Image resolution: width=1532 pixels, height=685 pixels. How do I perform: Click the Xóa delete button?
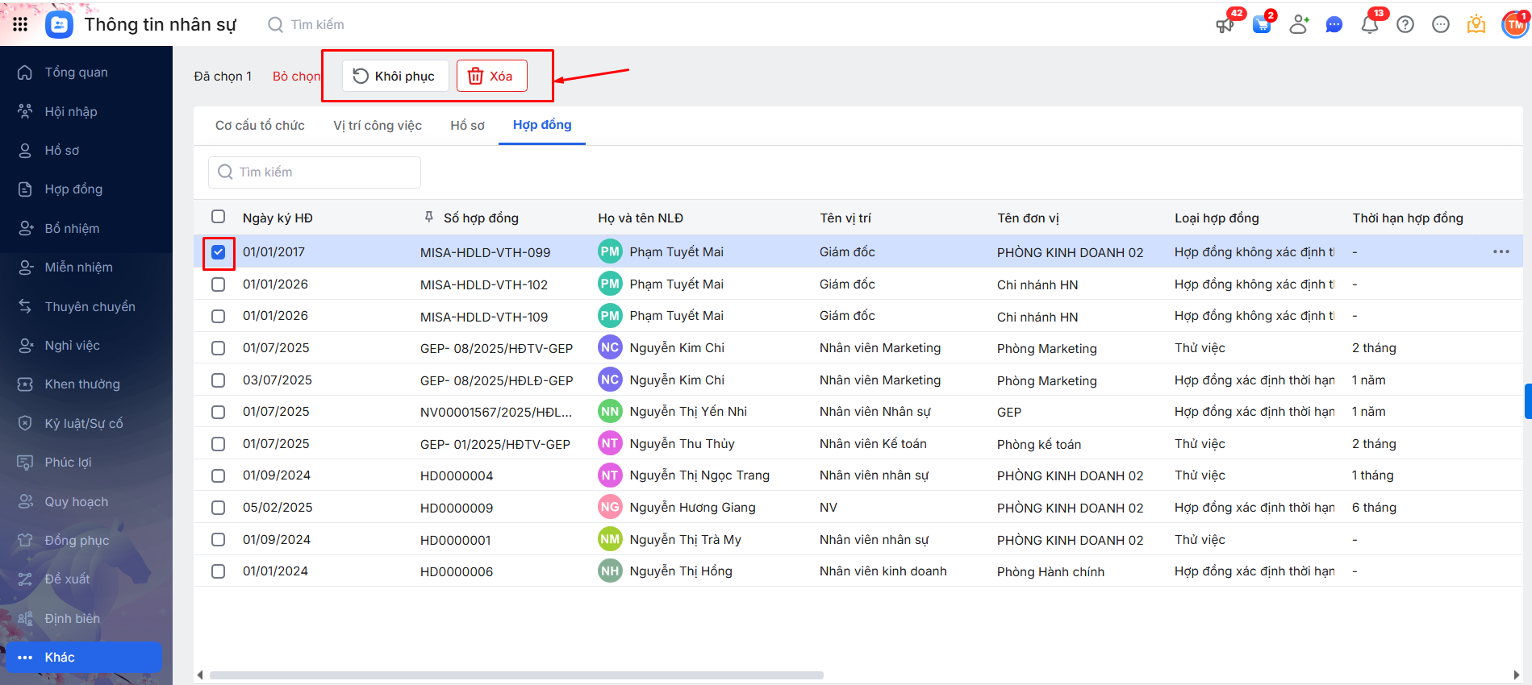point(491,77)
